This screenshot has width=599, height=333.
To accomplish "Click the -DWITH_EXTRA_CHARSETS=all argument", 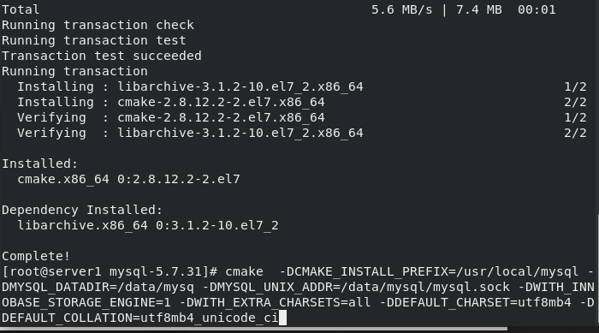I will [x=275, y=302].
